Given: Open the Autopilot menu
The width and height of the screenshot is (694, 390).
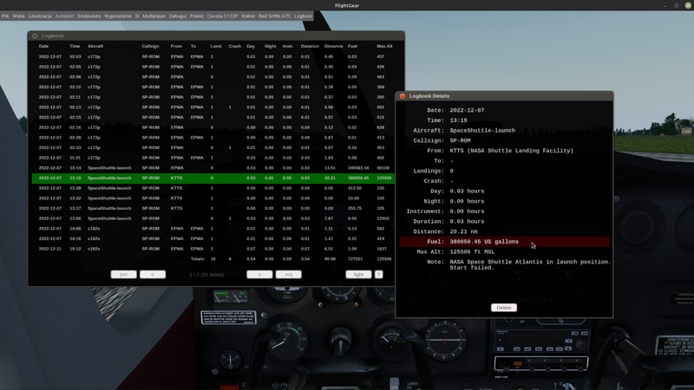Looking at the screenshot, I should (64, 16).
